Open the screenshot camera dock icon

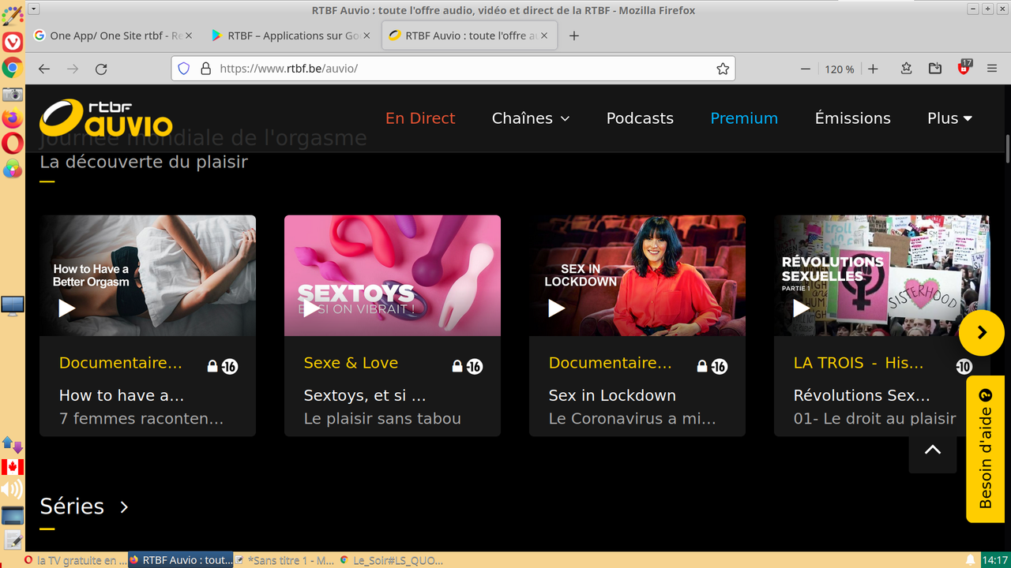pyautogui.click(x=12, y=95)
